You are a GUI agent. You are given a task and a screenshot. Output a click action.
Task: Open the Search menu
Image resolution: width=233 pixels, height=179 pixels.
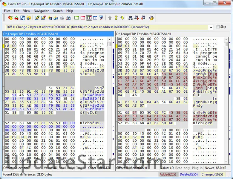[58, 11]
